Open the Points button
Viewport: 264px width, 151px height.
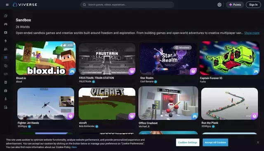point(235,5)
